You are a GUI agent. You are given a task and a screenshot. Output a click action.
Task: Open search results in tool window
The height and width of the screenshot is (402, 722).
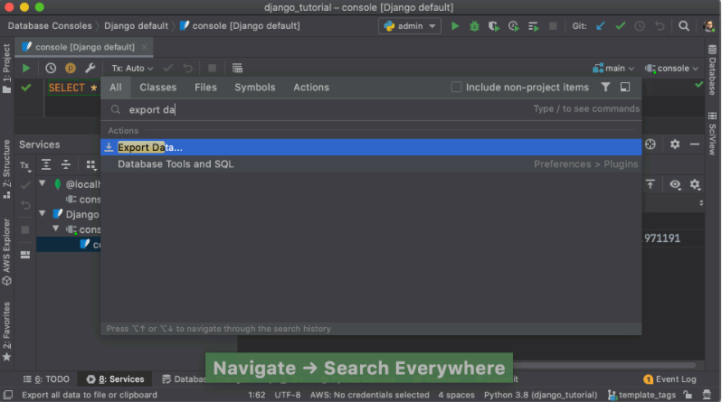click(625, 87)
